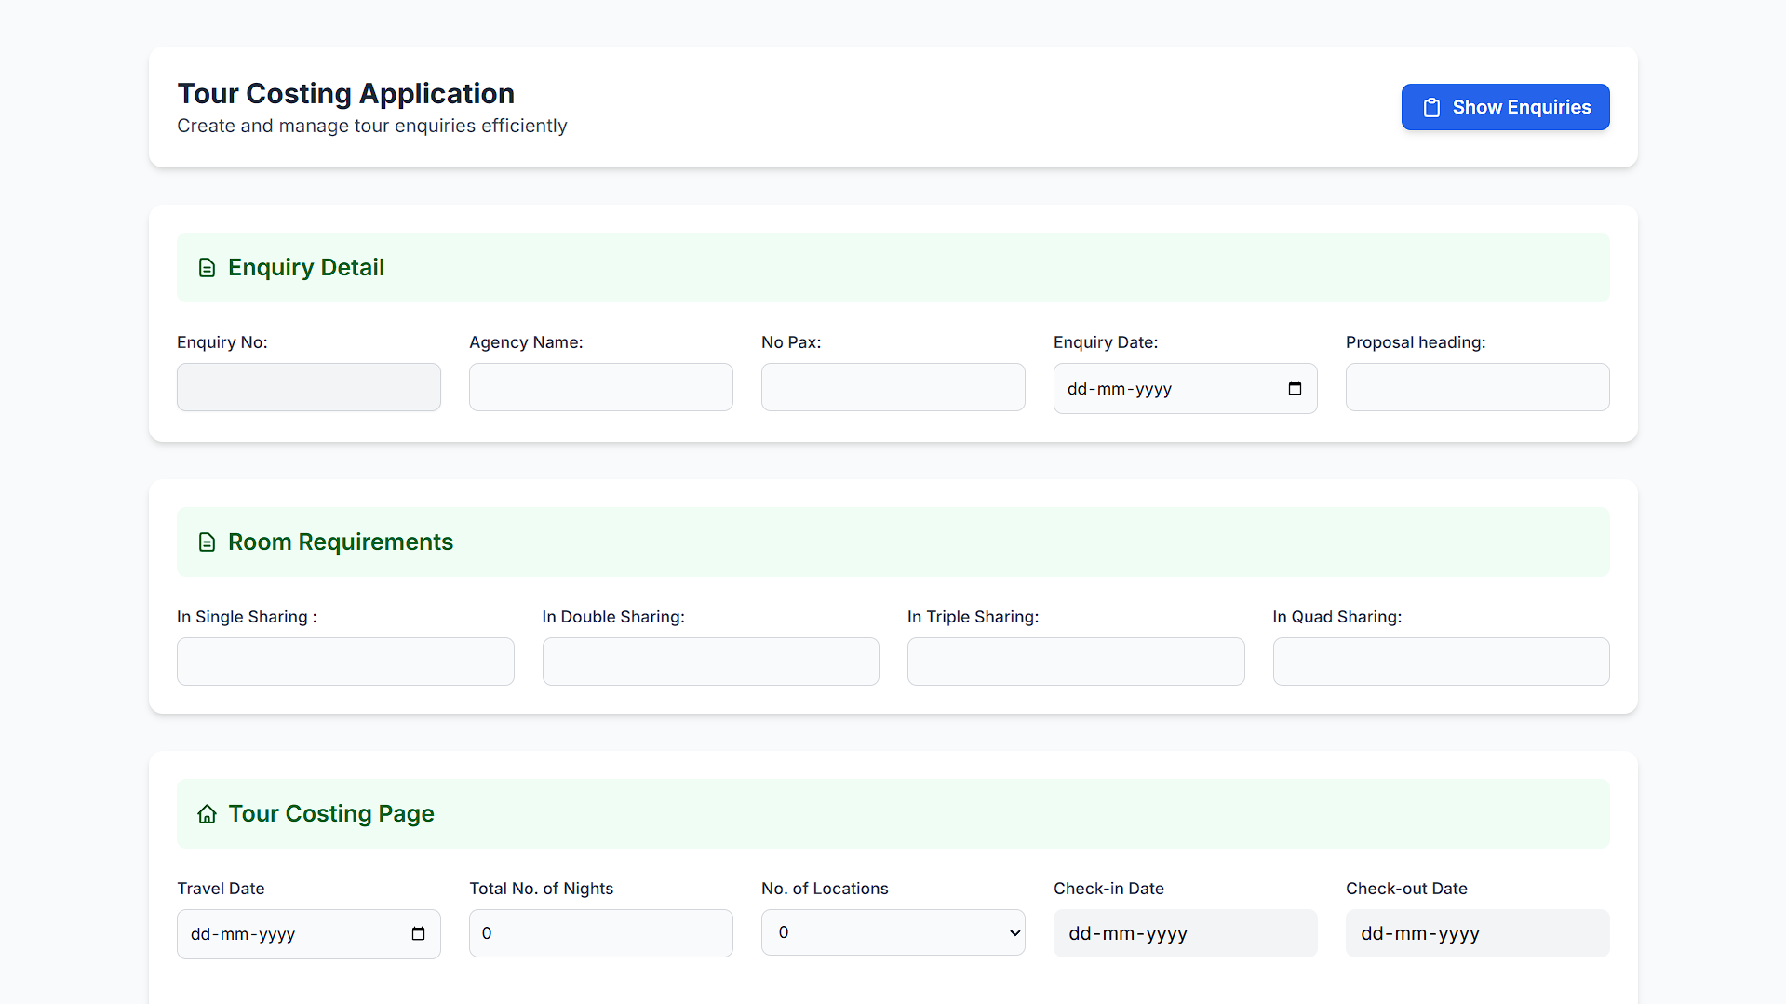Screen dimensions: 1786x1004
Task: Click the In Double Sharing field
Action: pos(710,661)
